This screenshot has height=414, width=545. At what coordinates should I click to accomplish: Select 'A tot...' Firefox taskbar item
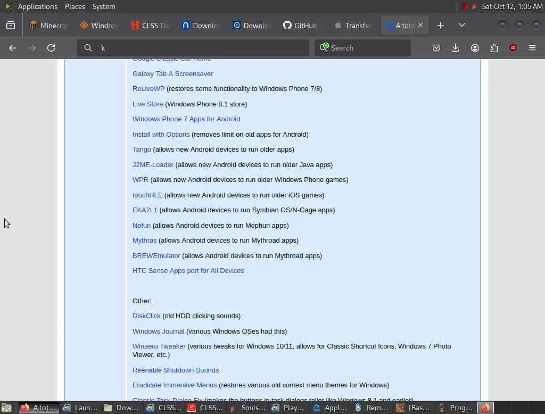click(x=38, y=408)
